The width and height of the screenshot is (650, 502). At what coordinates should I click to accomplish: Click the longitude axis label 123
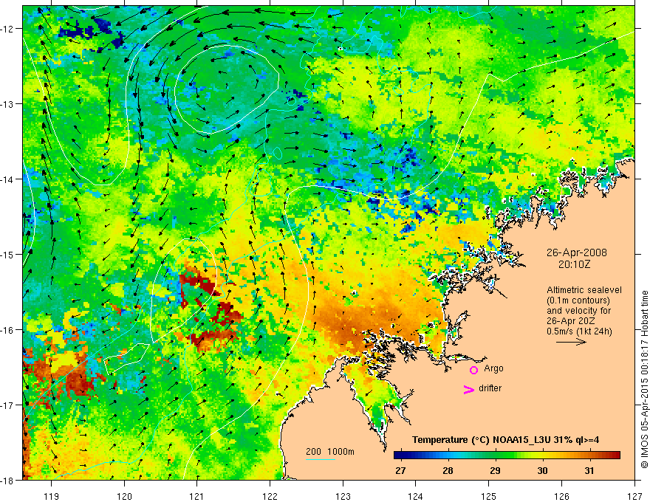pos(343,496)
